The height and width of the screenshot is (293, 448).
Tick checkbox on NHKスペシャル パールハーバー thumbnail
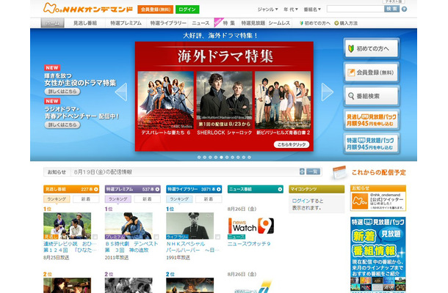(217, 237)
